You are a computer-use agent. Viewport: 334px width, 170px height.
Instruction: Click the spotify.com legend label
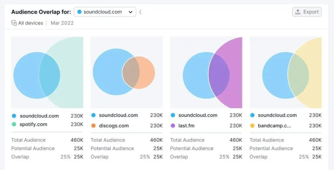pyautogui.click(x=33, y=124)
